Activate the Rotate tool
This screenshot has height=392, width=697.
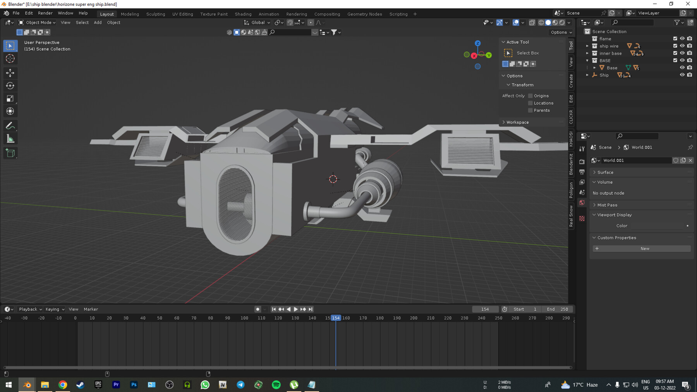[10, 86]
